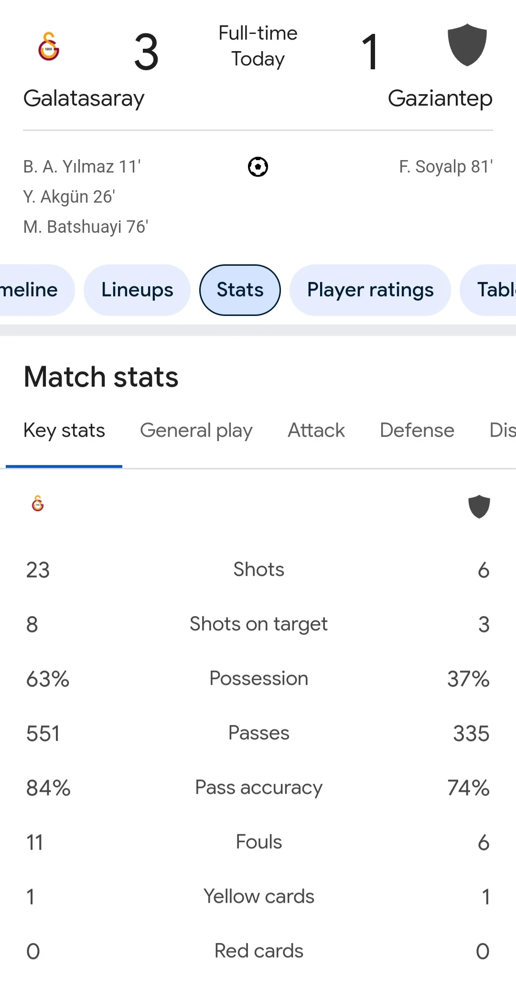Show the Attack stats section
Image resolution: width=516 pixels, height=985 pixels.
point(316,431)
